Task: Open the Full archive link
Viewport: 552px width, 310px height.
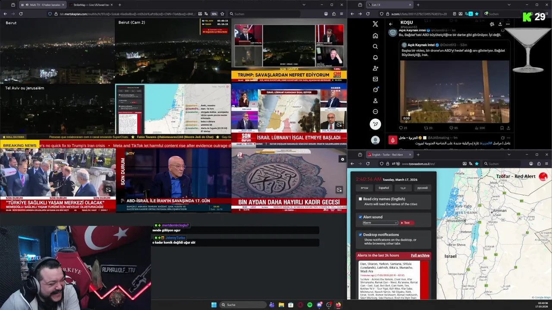Action: click(x=420, y=255)
